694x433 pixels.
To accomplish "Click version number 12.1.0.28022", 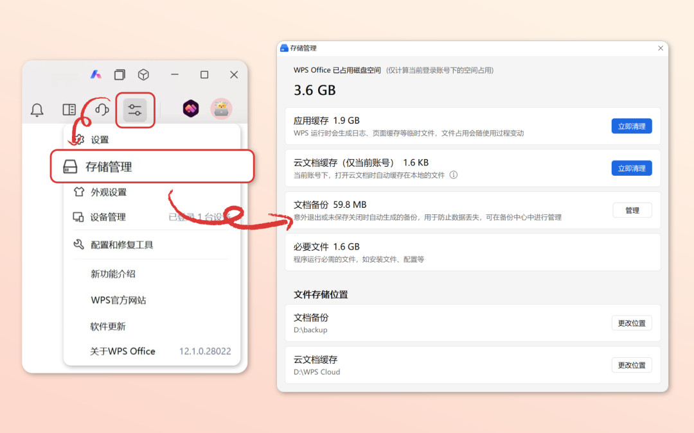I will click(205, 352).
